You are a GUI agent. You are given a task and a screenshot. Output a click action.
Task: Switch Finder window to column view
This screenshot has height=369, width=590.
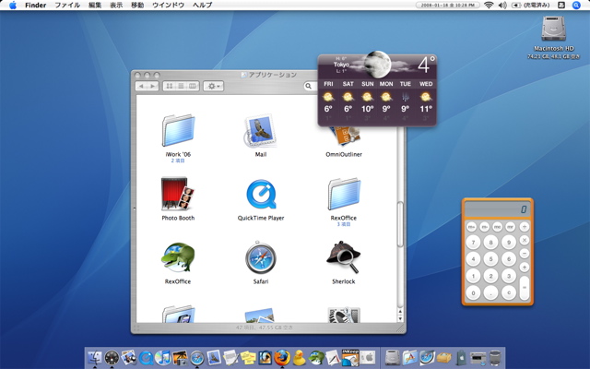click(193, 86)
